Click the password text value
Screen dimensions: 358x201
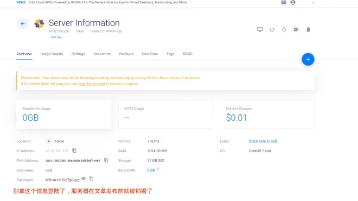coord(62,180)
